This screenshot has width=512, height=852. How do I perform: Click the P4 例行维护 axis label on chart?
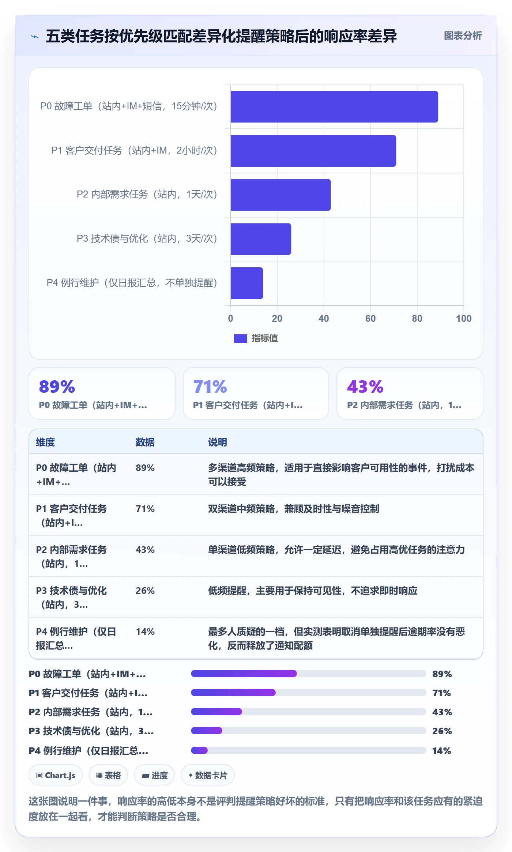coord(132,283)
